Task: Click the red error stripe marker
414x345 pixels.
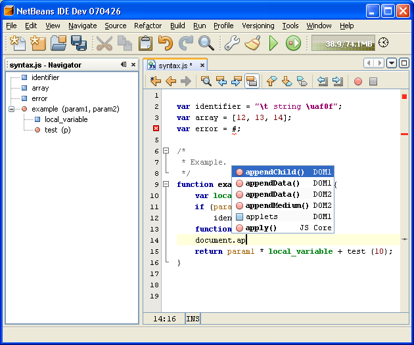Action: pyautogui.click(x=404, y=134)
